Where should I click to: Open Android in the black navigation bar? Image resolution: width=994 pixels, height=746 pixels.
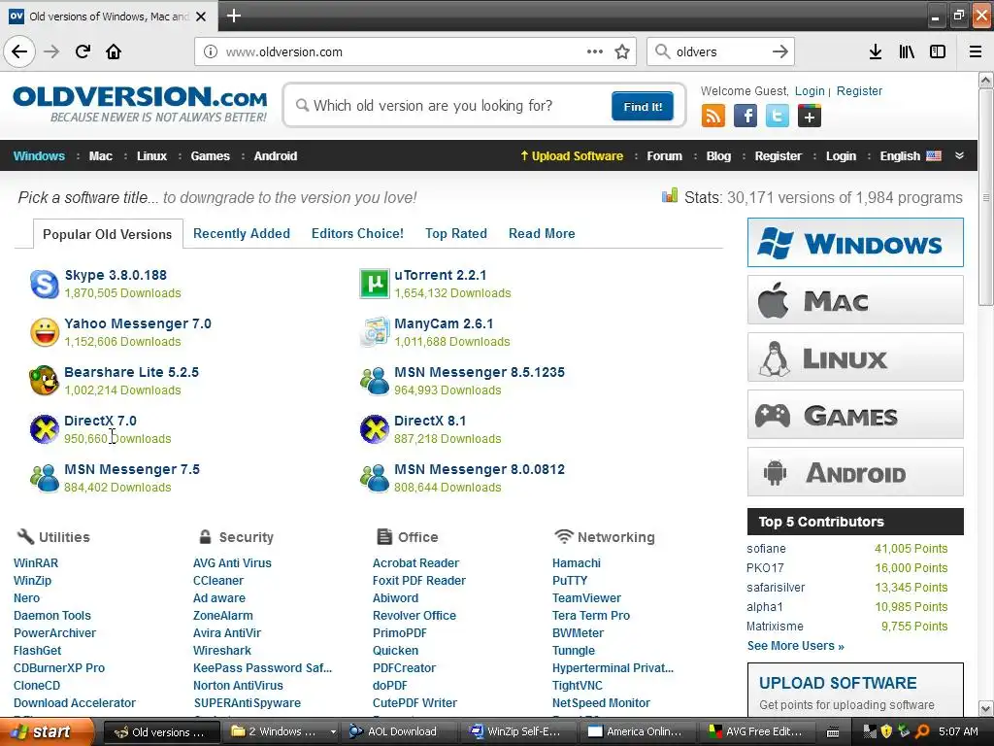click(x=275, y=156)
